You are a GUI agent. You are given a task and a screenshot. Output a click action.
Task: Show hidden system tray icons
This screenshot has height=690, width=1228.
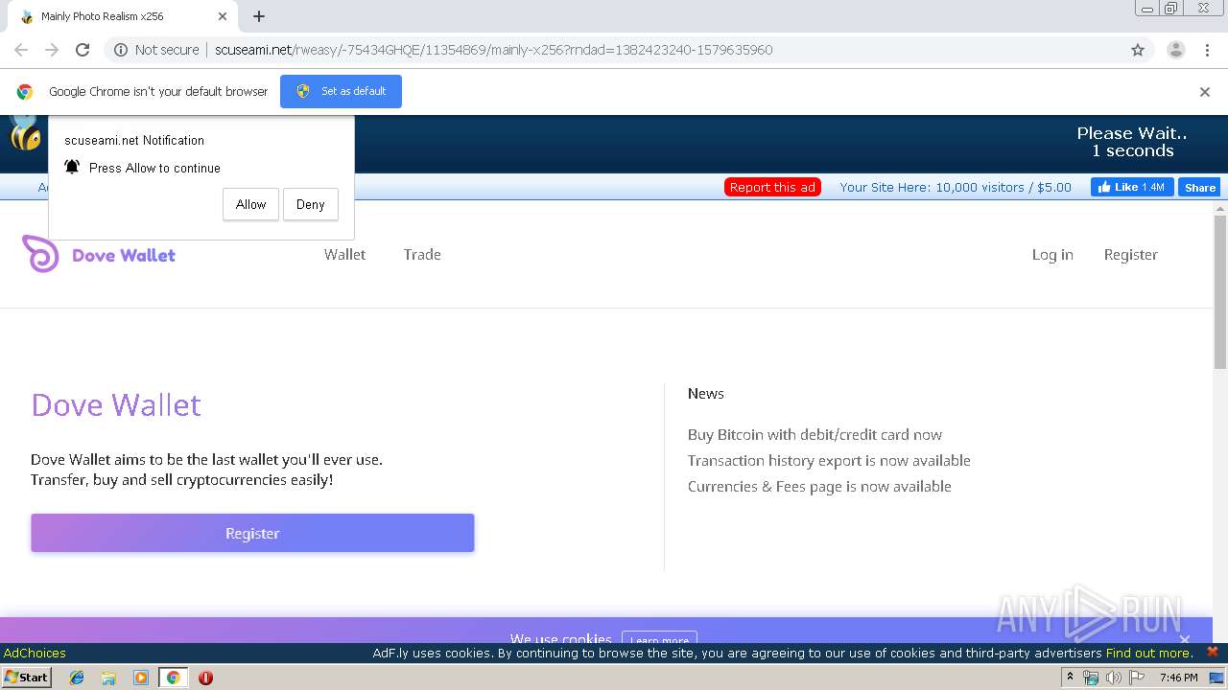click(x=1071, y=678)
